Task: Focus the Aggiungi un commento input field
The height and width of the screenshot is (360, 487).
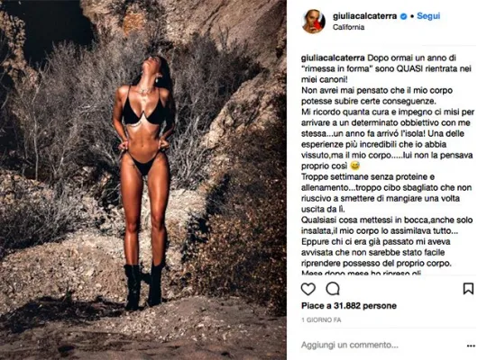Action: click(x=381, y=345)
